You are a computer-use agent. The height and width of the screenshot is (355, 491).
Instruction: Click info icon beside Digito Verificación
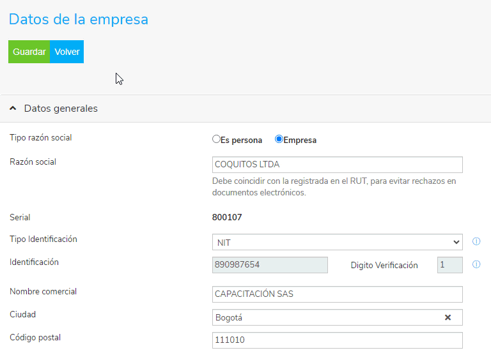pyautogui.click(x=476, y=265)
